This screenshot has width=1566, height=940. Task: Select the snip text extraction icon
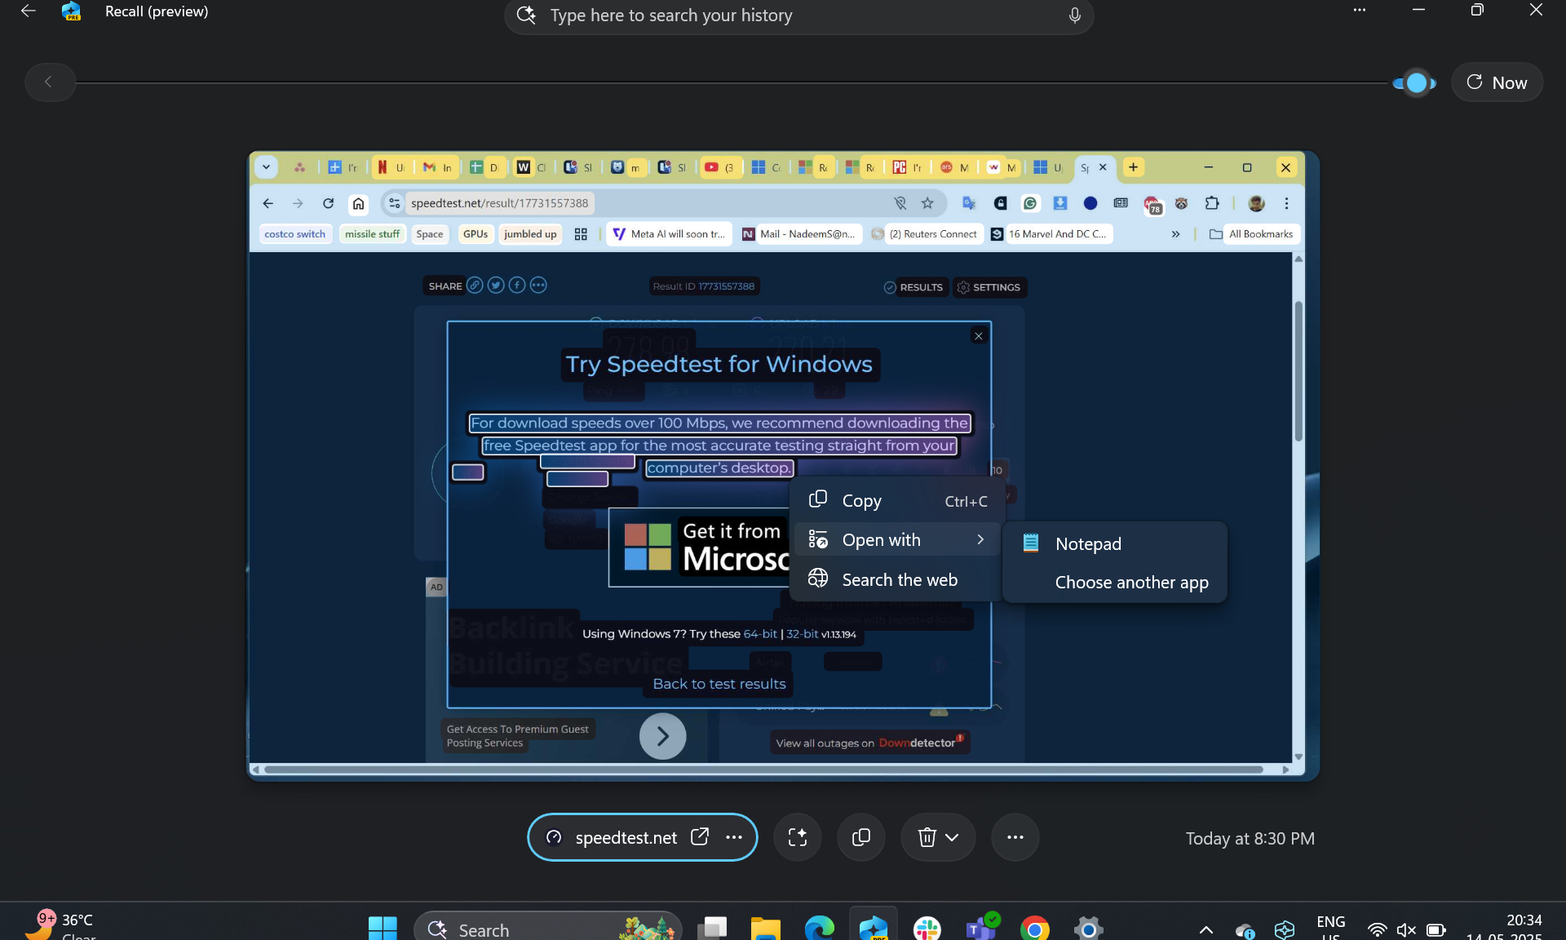pos(797,837)
